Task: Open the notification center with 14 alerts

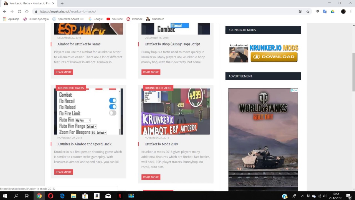Action: (349, 196)
